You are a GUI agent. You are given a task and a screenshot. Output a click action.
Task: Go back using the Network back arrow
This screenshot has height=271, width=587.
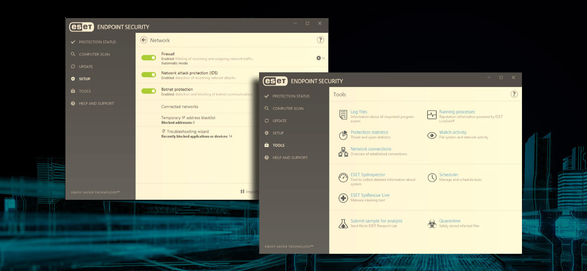[x=144, y=40]
